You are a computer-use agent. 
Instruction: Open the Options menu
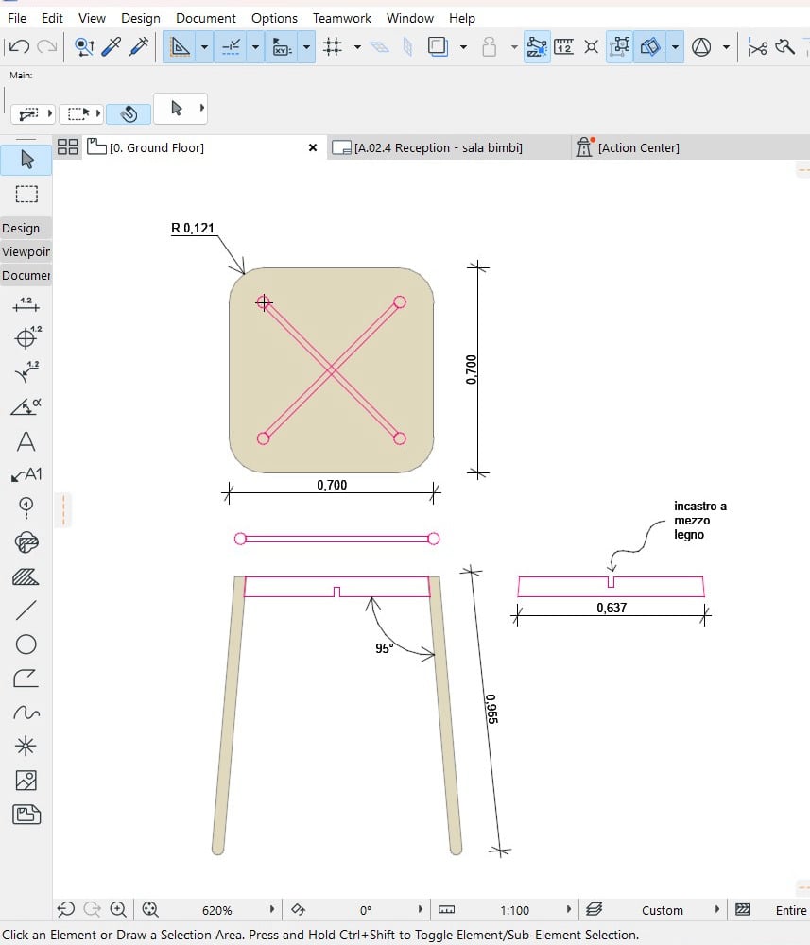[x=274, y=18]
